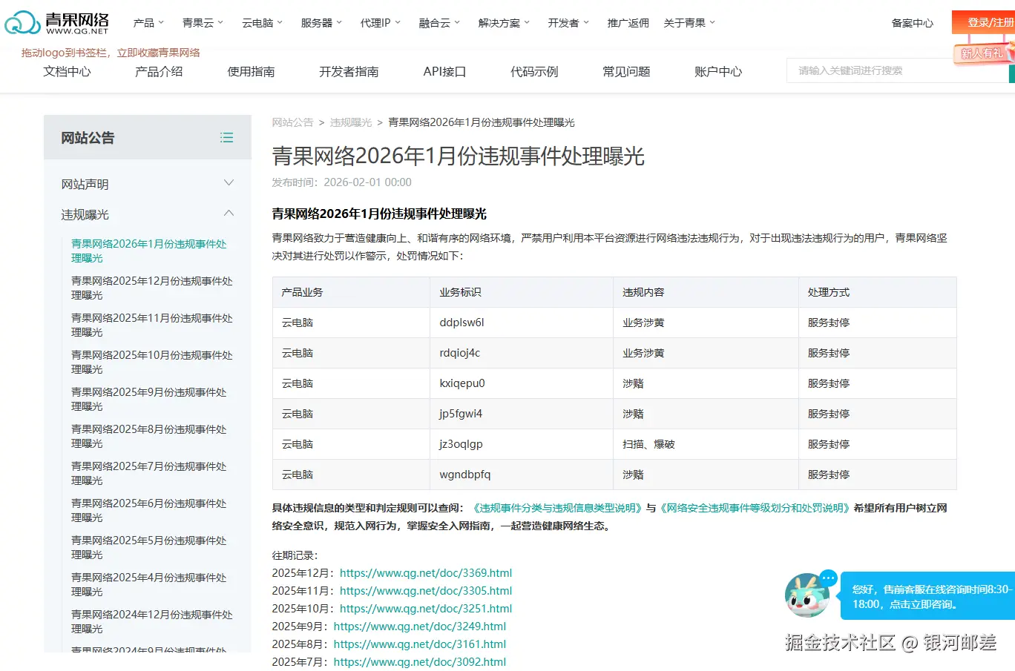Click the 新人有礼 gift badge
This screenshot has width=1015, height=671.
[983, 53]
